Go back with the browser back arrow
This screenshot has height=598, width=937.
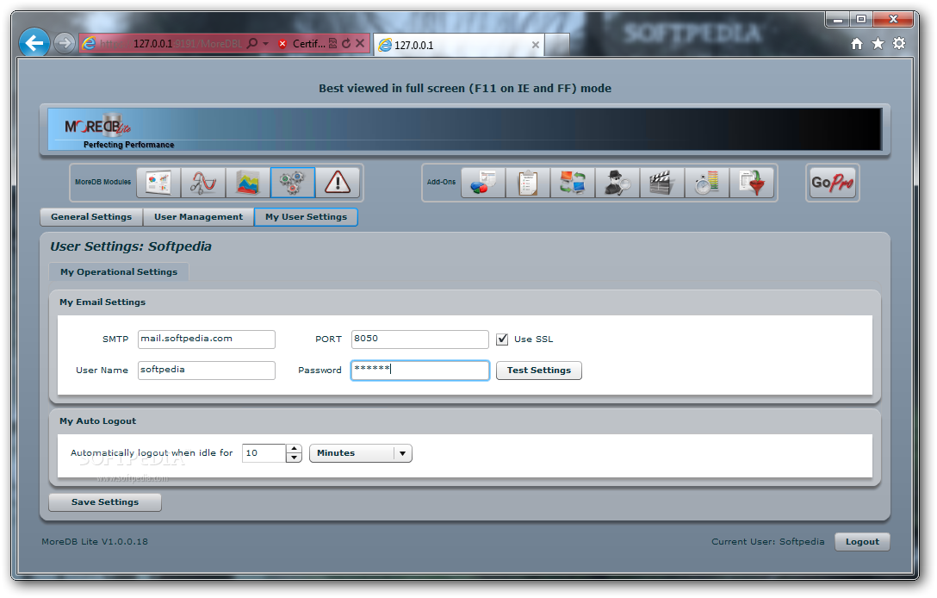(x=34, y=43)
